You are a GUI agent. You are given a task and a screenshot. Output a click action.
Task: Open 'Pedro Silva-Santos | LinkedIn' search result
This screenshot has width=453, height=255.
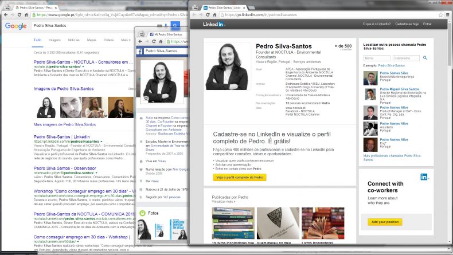[x=61, y=137]
